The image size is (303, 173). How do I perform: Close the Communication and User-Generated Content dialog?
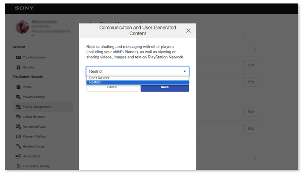pos(188,31)
